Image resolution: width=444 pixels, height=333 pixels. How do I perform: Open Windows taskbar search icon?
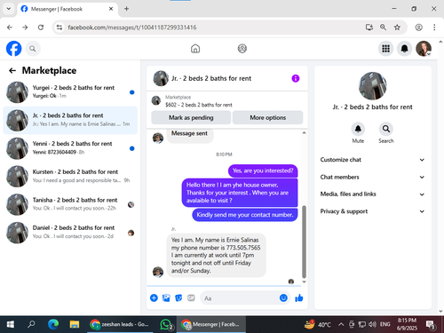31,324
